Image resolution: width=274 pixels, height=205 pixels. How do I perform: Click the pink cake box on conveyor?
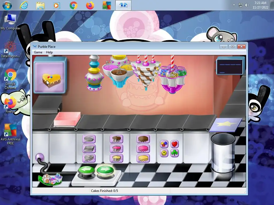click(x=67, y=119)
